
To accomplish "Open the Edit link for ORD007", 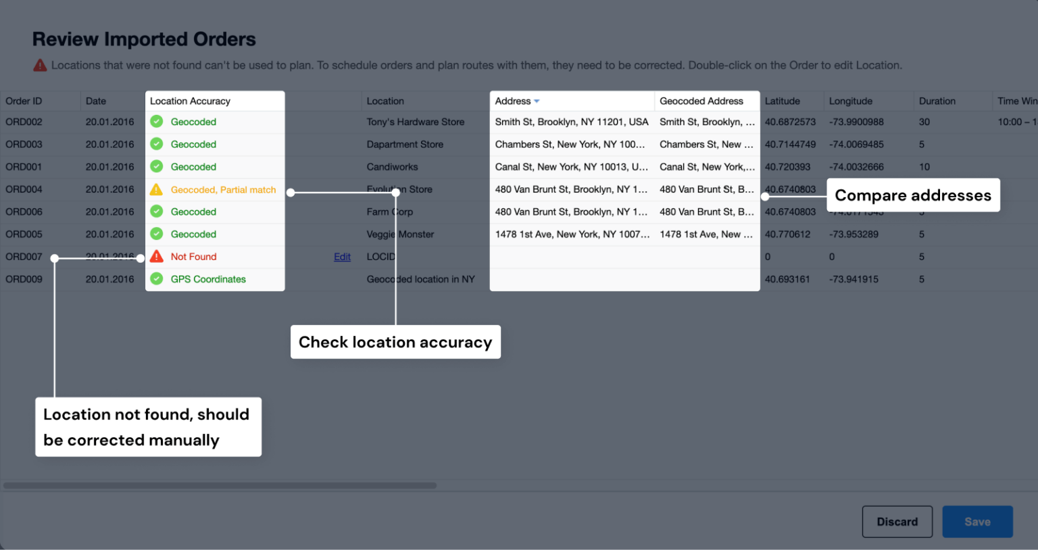I will pyautogui.click(x=342, y=257).
